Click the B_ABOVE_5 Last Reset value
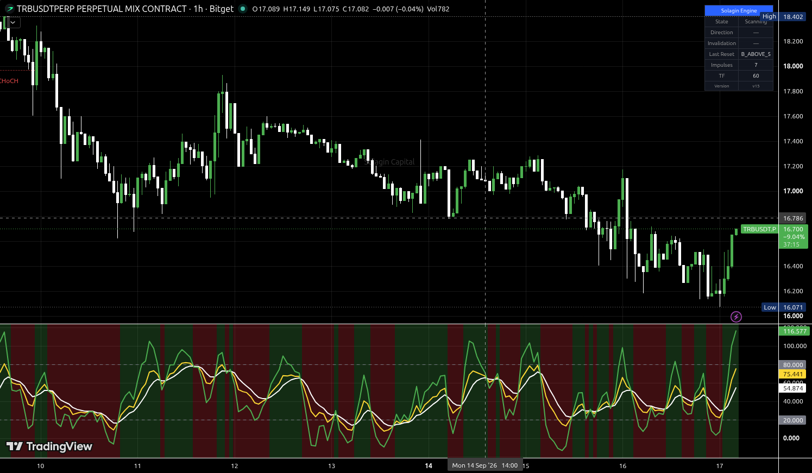The height and width of the screenshot is (473, 812). (756, 54)
